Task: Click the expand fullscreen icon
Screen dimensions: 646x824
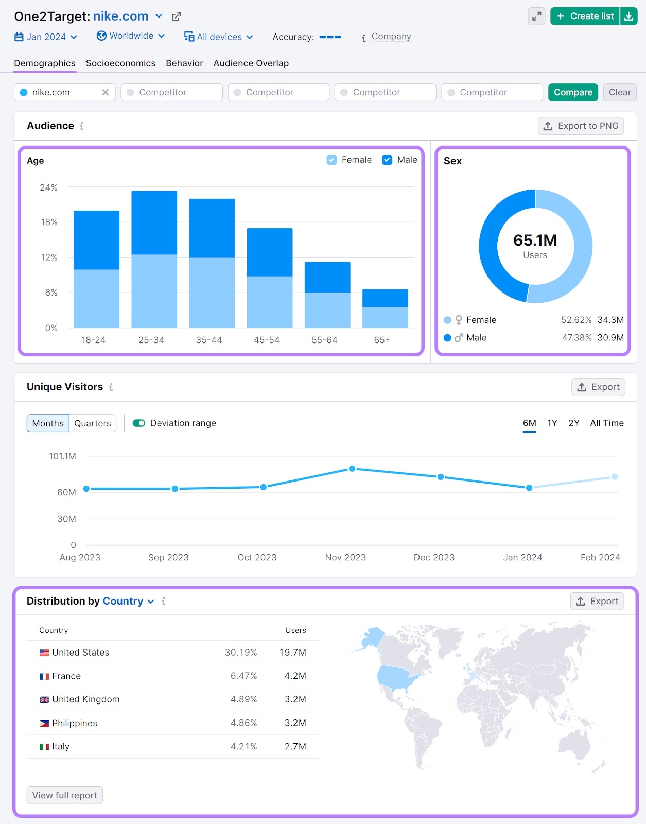Action: tap(536, 16)
